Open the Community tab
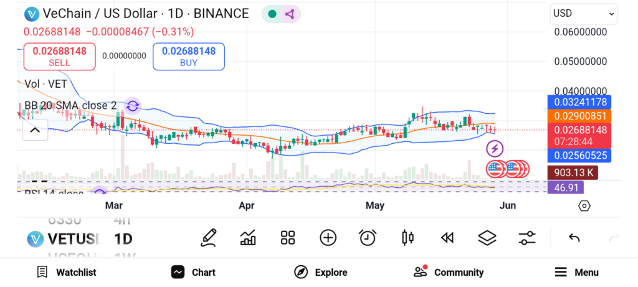Image resolution: width=638 pixels, height=287 pixels. [449, 272]
